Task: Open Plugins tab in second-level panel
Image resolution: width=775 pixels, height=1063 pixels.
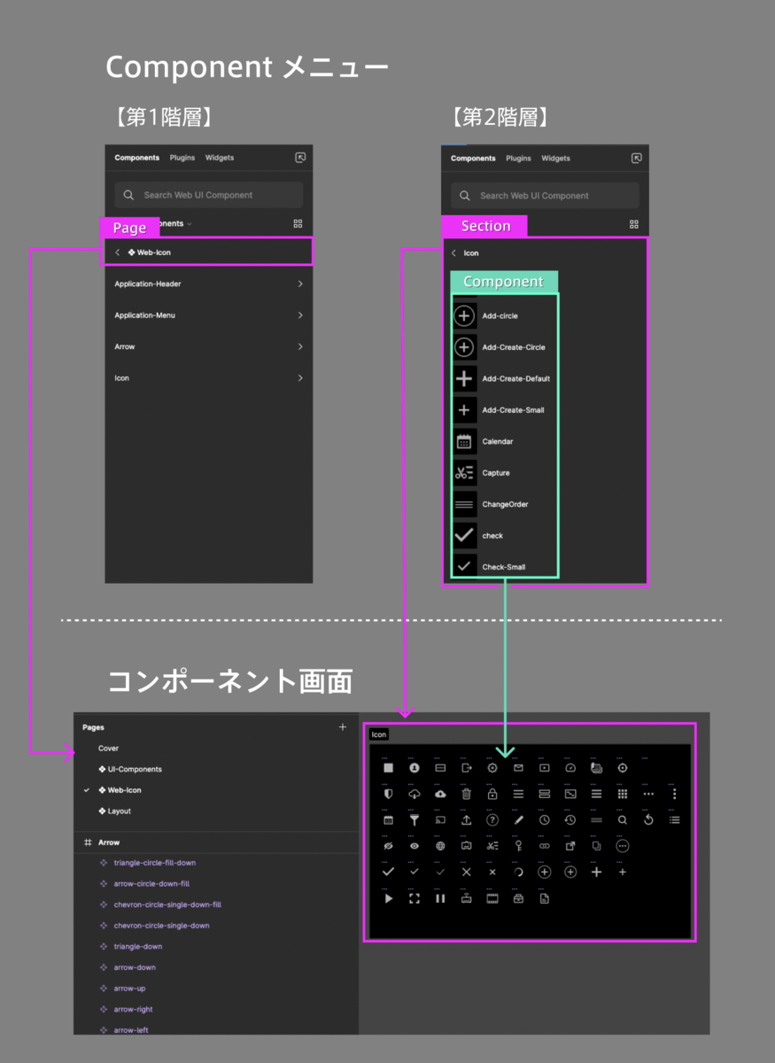Action: [518, 159]
